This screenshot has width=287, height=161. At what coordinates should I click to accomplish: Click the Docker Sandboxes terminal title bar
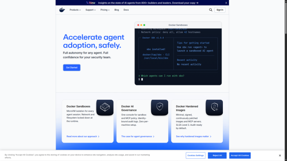(178, 25)
